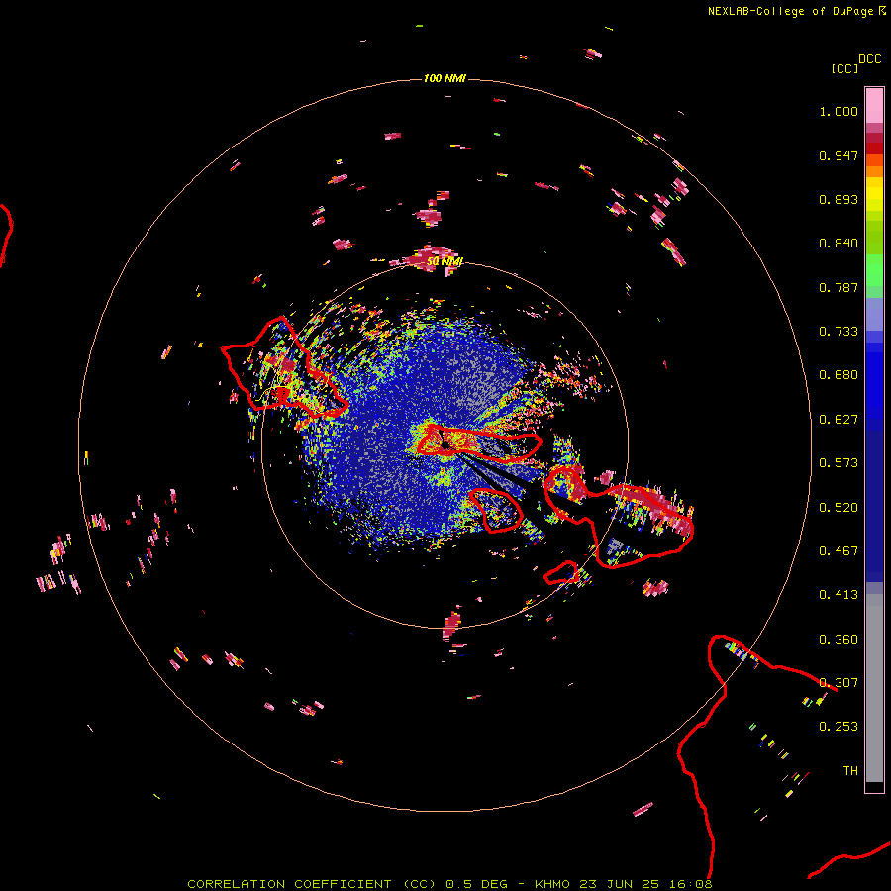Click the 0.893 scale value

coord(839,199)
